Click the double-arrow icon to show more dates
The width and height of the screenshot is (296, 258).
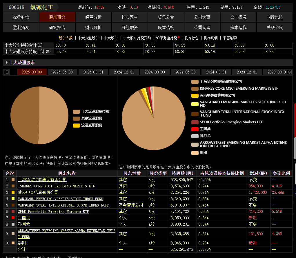[289, 72]
